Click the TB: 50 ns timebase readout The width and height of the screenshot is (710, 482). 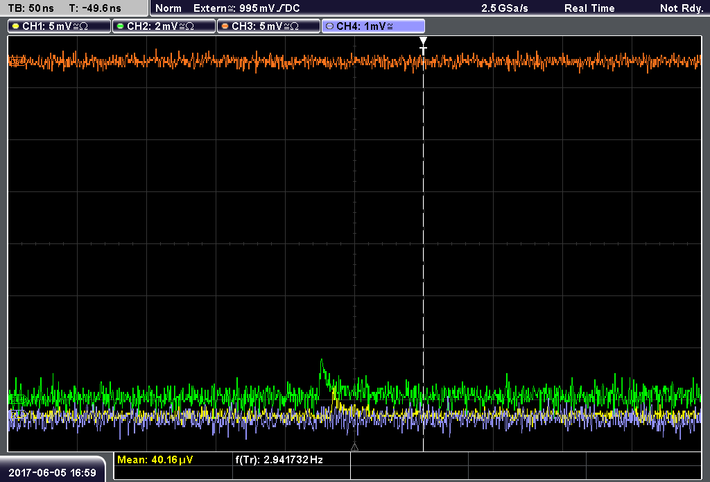pos(31,8)
